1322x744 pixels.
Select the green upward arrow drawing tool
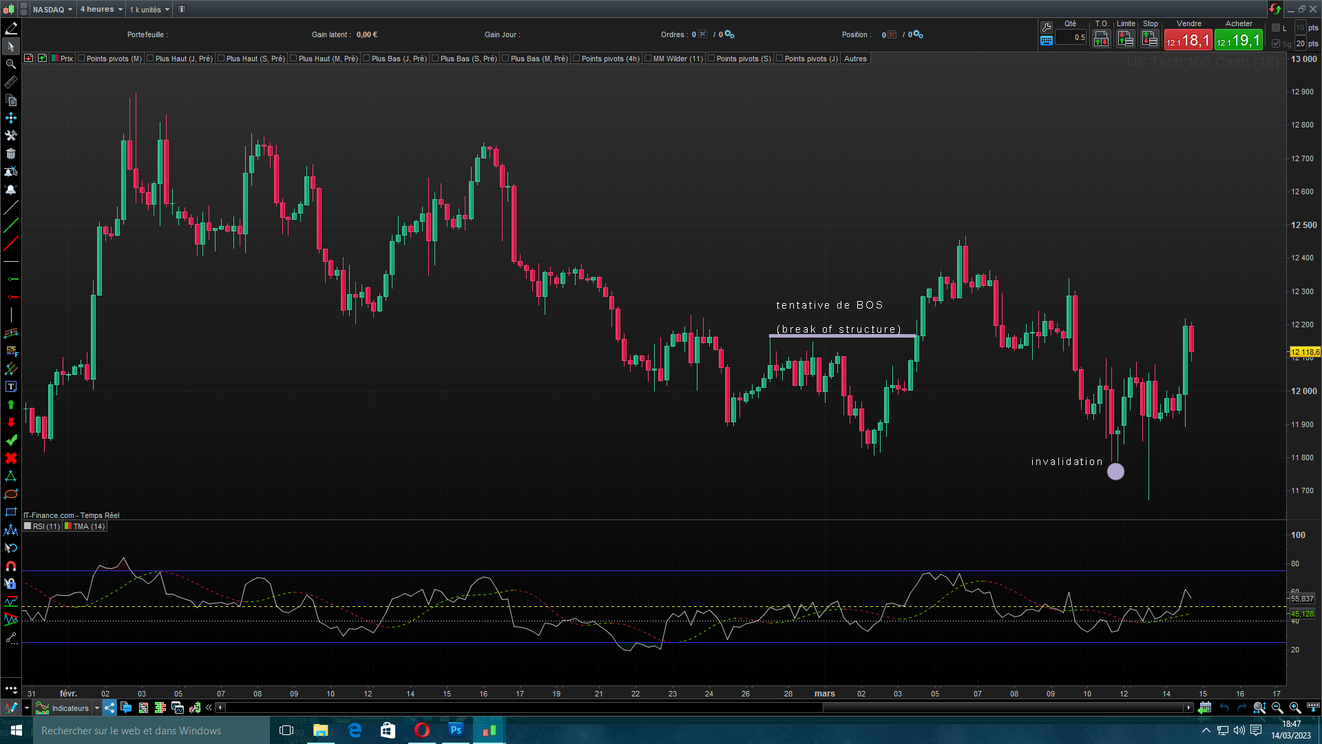coord(11,404)
